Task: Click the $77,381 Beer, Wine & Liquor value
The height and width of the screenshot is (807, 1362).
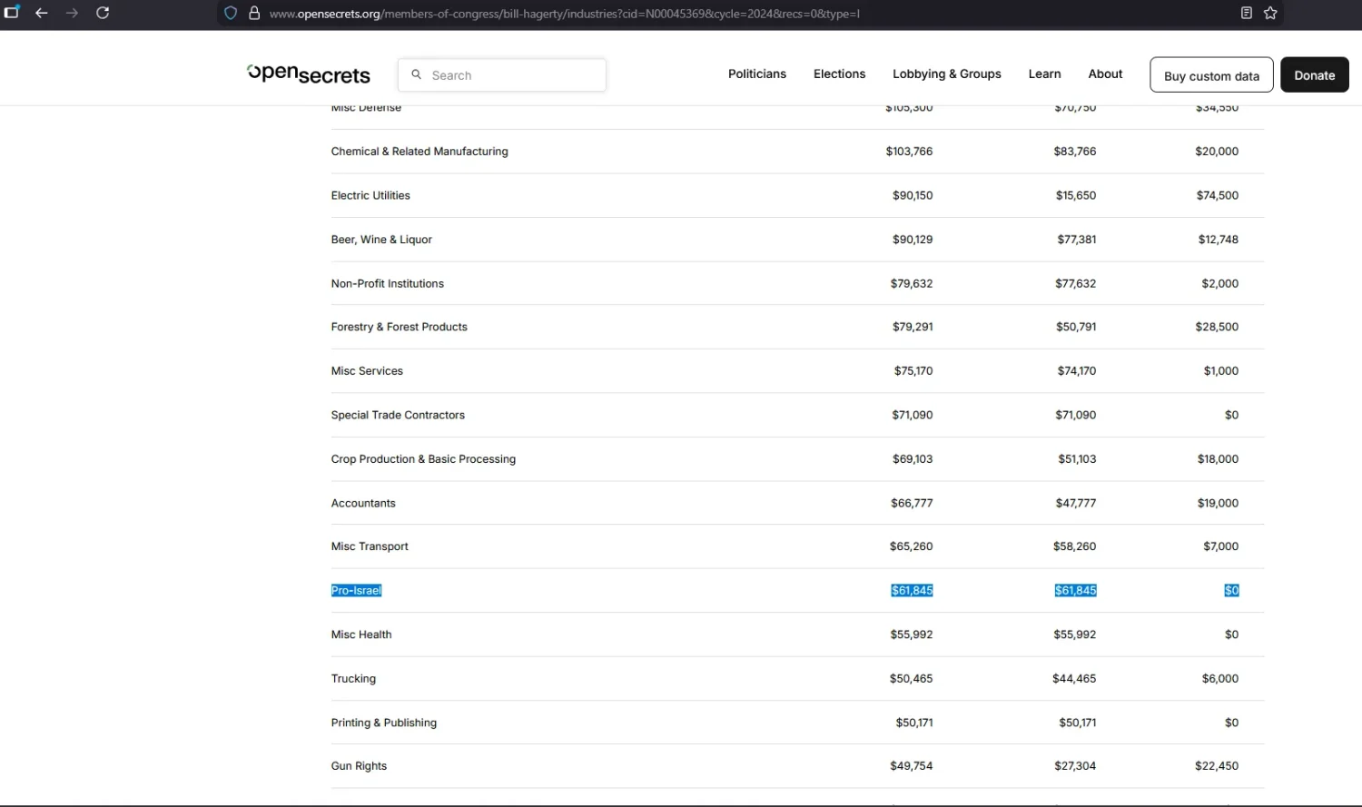Action: pyautogui.click(x=1076, y=240)
